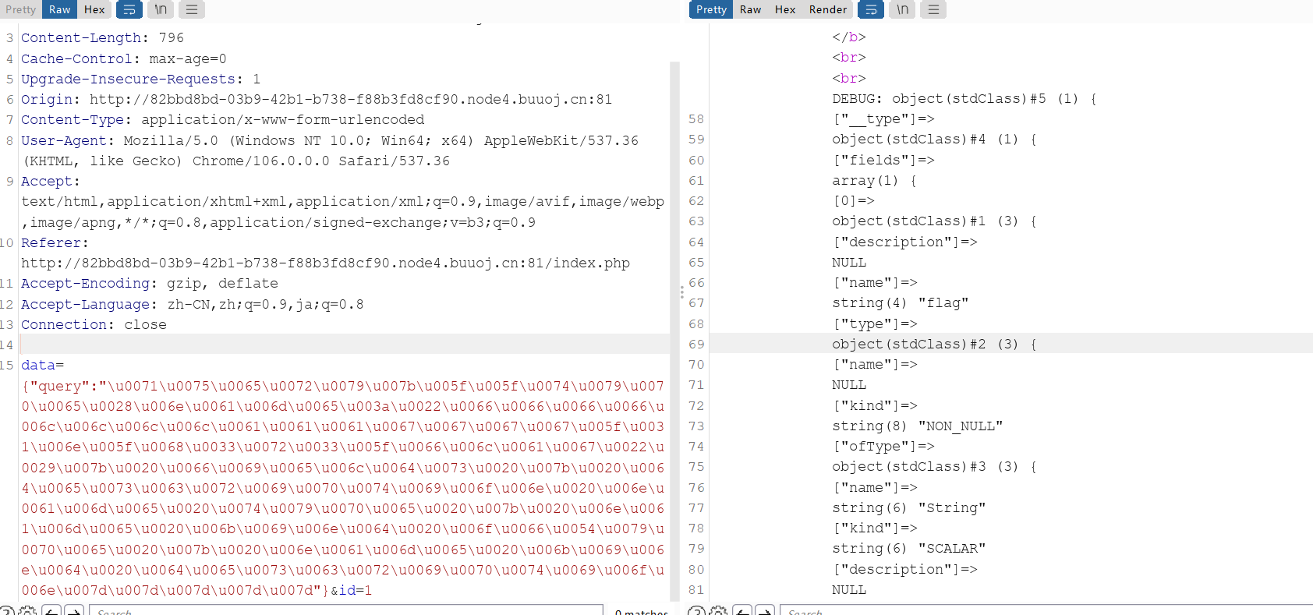Go to next search match in response
Viewport: 1313px width, 615px height.
coord(765,611)
